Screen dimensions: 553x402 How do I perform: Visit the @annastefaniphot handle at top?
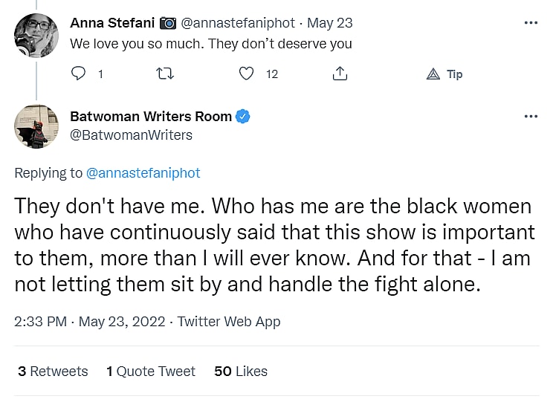tap(238, 23)
